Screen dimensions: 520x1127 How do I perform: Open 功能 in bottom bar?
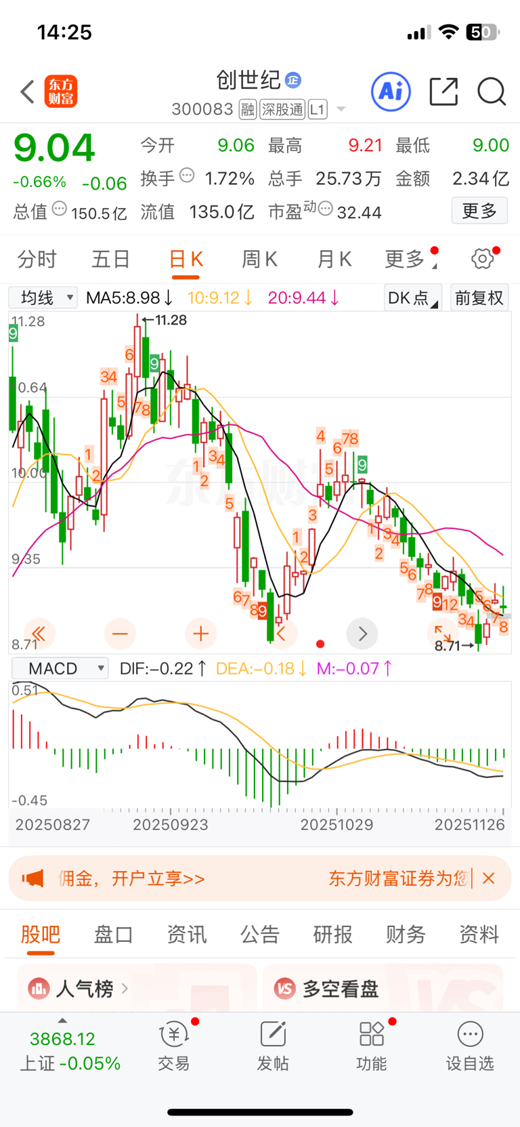[372, 1048]
